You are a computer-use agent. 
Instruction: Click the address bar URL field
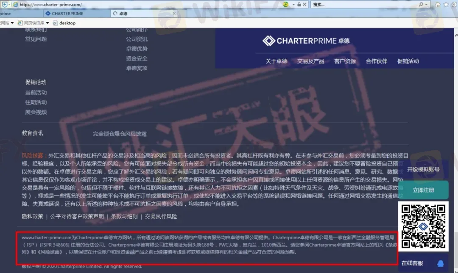149,4
